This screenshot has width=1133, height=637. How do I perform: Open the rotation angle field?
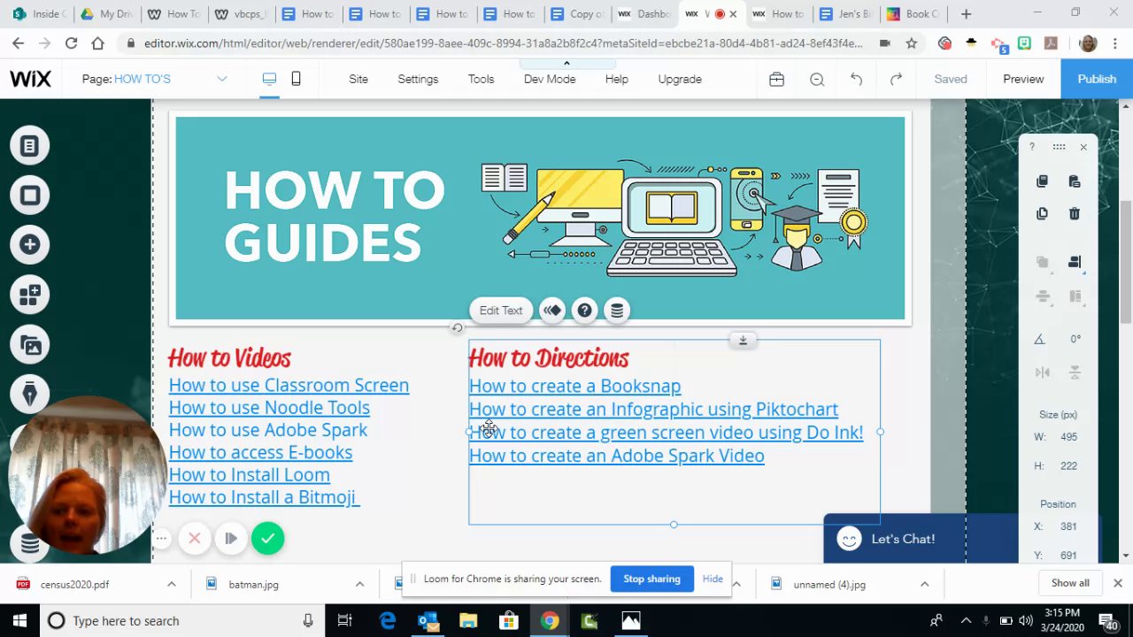(1075, 339)
